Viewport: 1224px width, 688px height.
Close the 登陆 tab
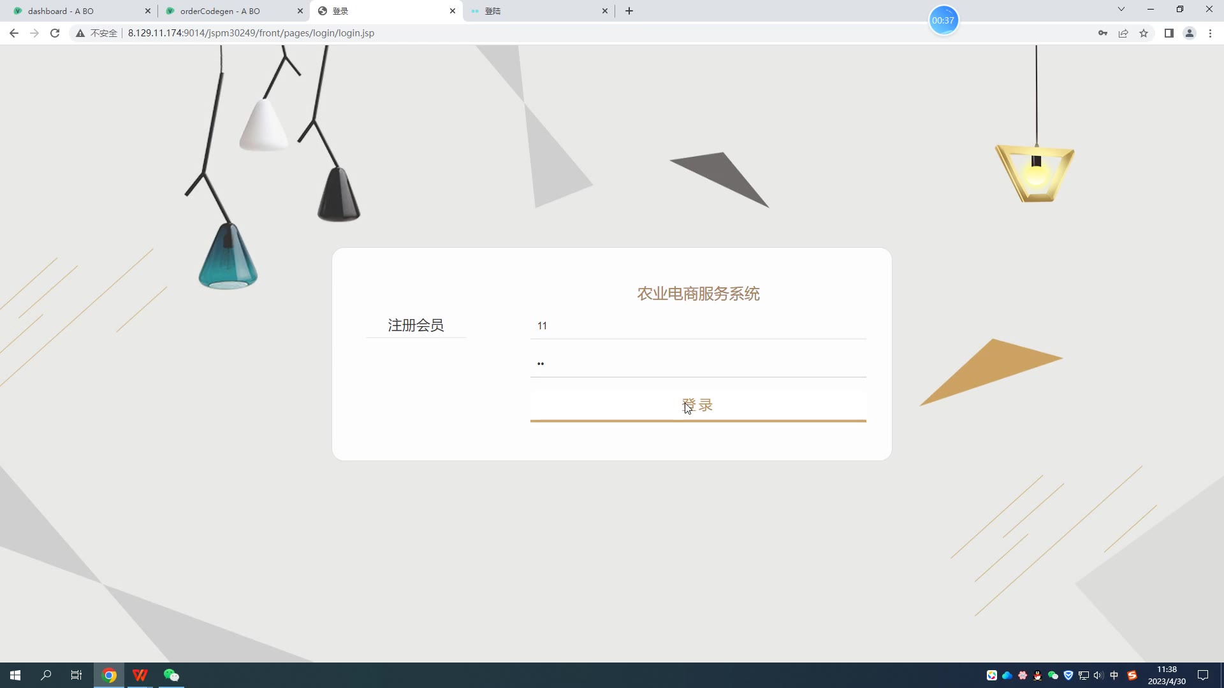click(605, 11)
